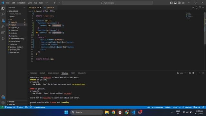Open the Accounts menu icon
This screenshot has width=206, height=116.
tap(3, 97)
